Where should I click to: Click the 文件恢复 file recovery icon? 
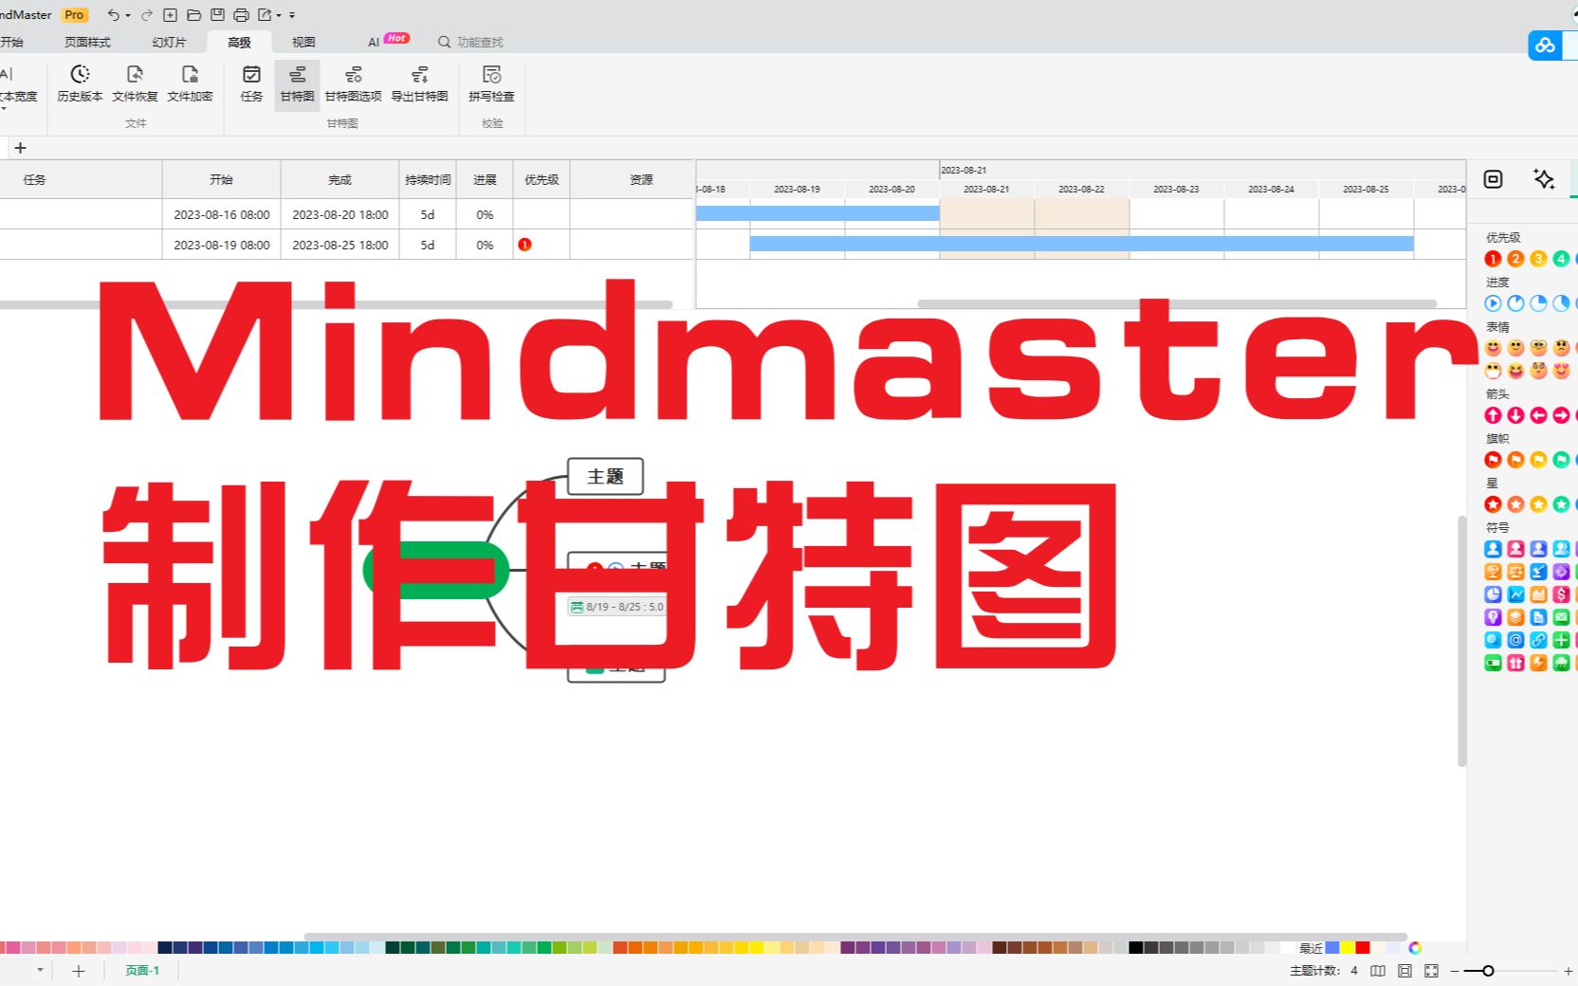click(x=135, y=83)
